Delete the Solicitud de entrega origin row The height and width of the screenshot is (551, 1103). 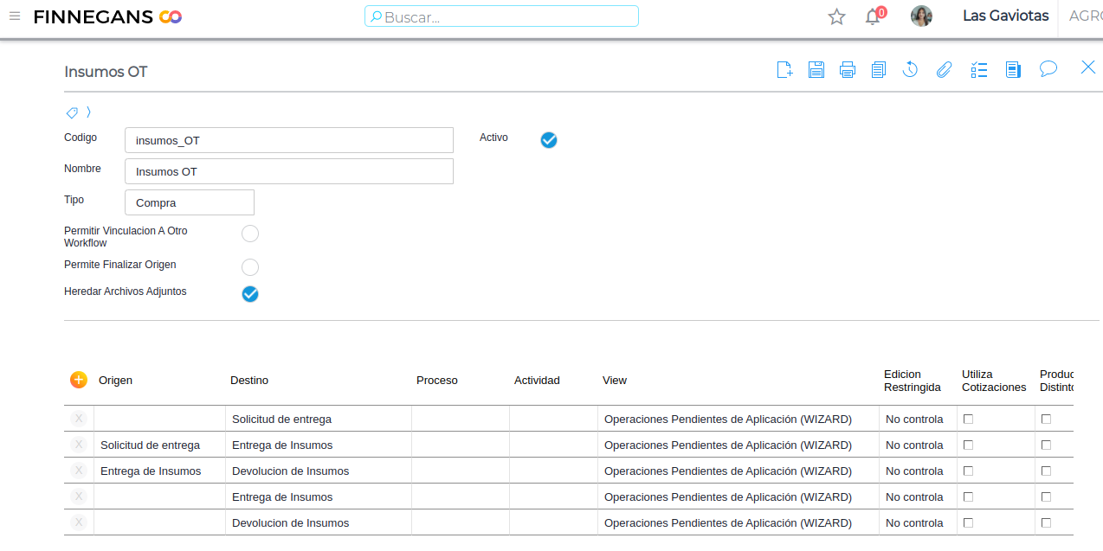(79, 445)
